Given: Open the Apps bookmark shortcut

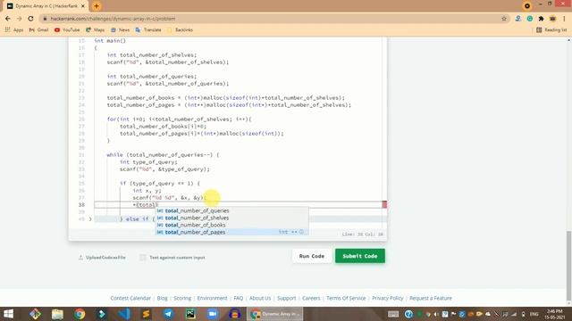Looking at the screenshot, I should tap(14, 29).
